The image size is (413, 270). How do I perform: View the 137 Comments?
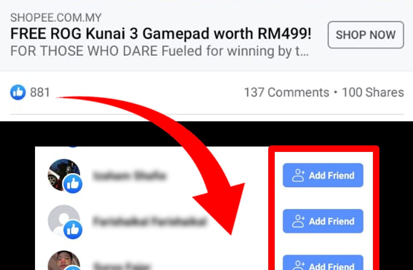(287, 93)
